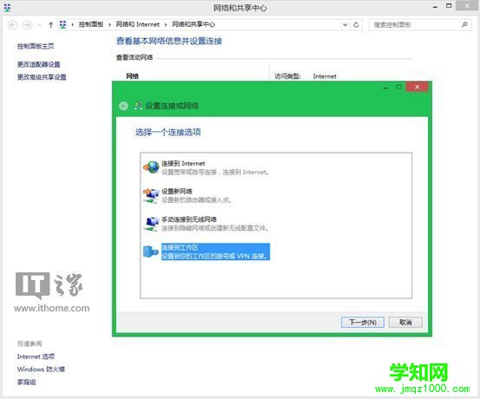
Task: Go up one level with up arrow
Action: pyautogui.click(x=51, y=25)
